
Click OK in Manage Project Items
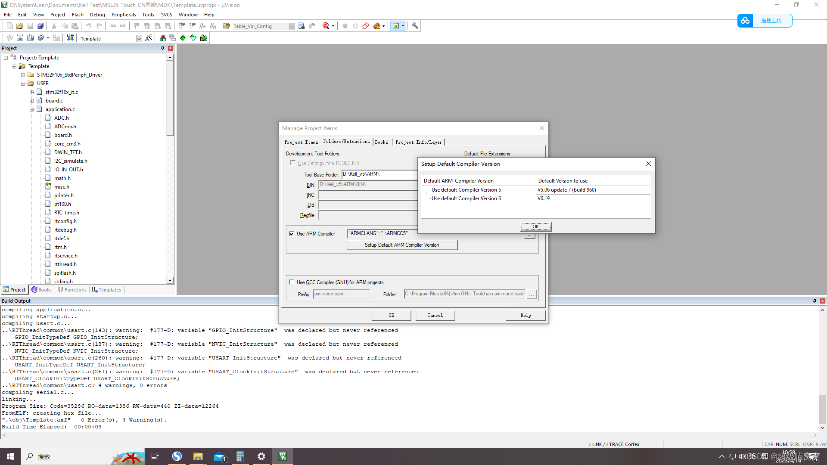(x=391, y=315)
